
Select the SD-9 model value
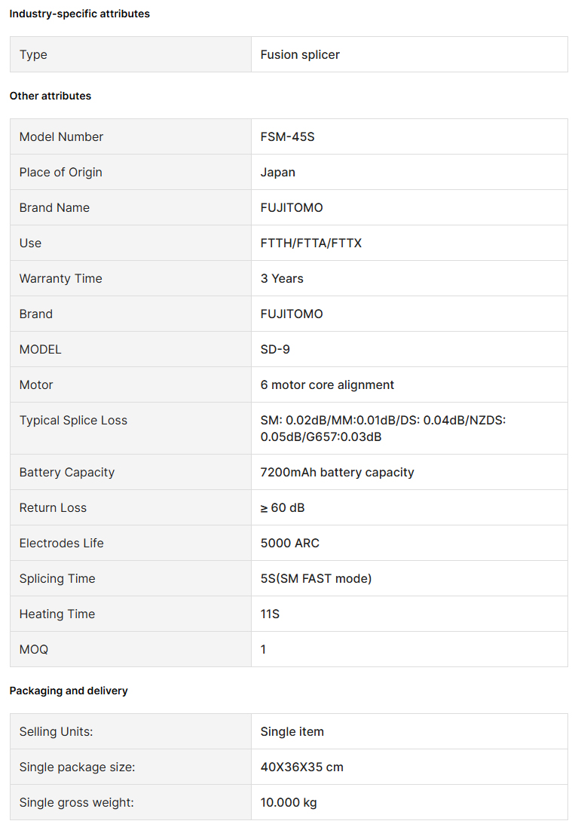pos(275,349)
